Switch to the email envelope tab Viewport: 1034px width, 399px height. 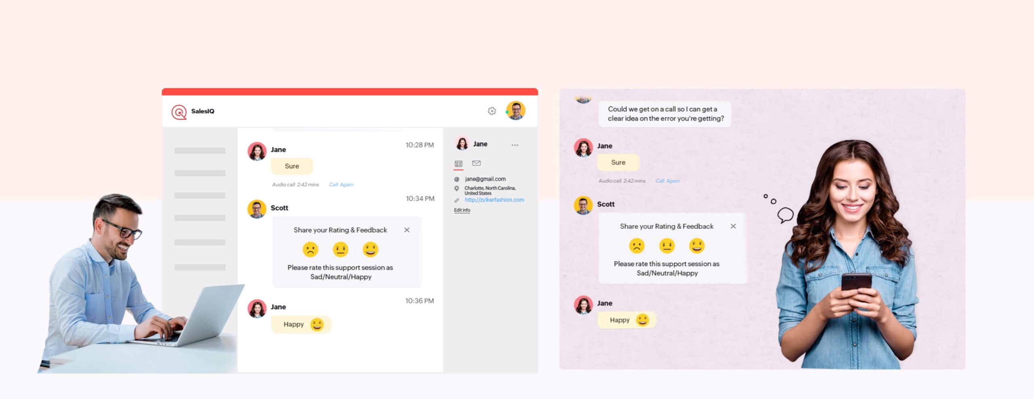[x=477, y=163]
